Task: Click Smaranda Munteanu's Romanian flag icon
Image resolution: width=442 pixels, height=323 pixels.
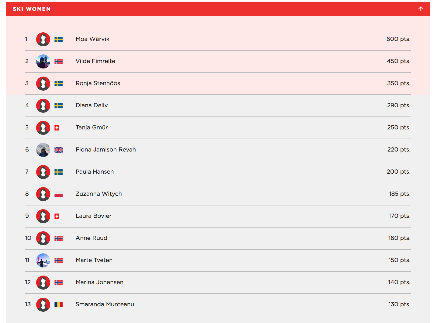Action: click(x=59, y=305)
